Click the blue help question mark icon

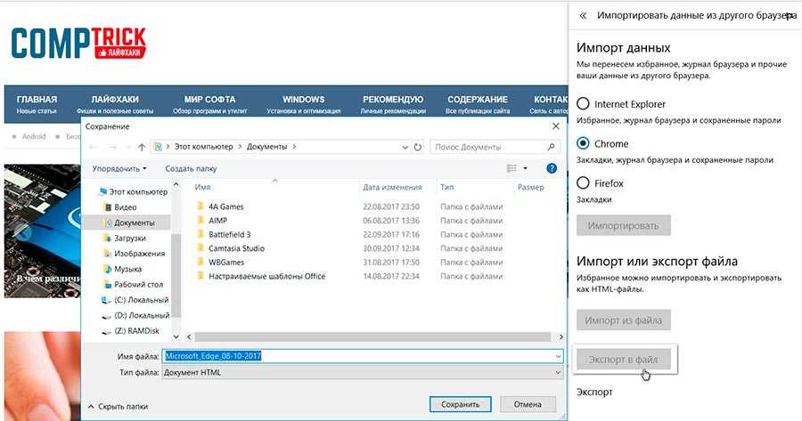(552, 168)
